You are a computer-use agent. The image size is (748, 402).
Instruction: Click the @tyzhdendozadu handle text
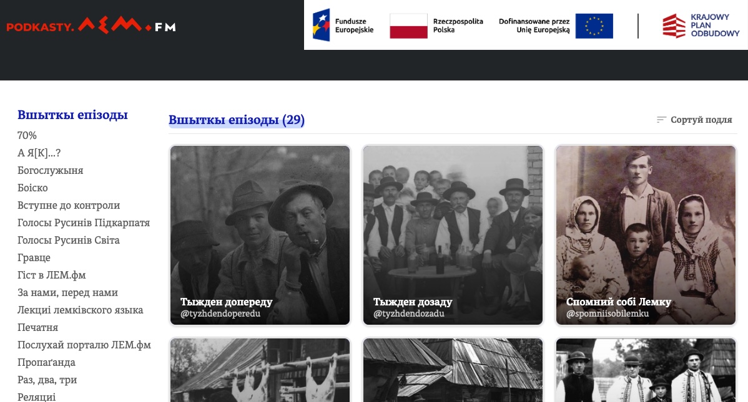coord(409,313)
